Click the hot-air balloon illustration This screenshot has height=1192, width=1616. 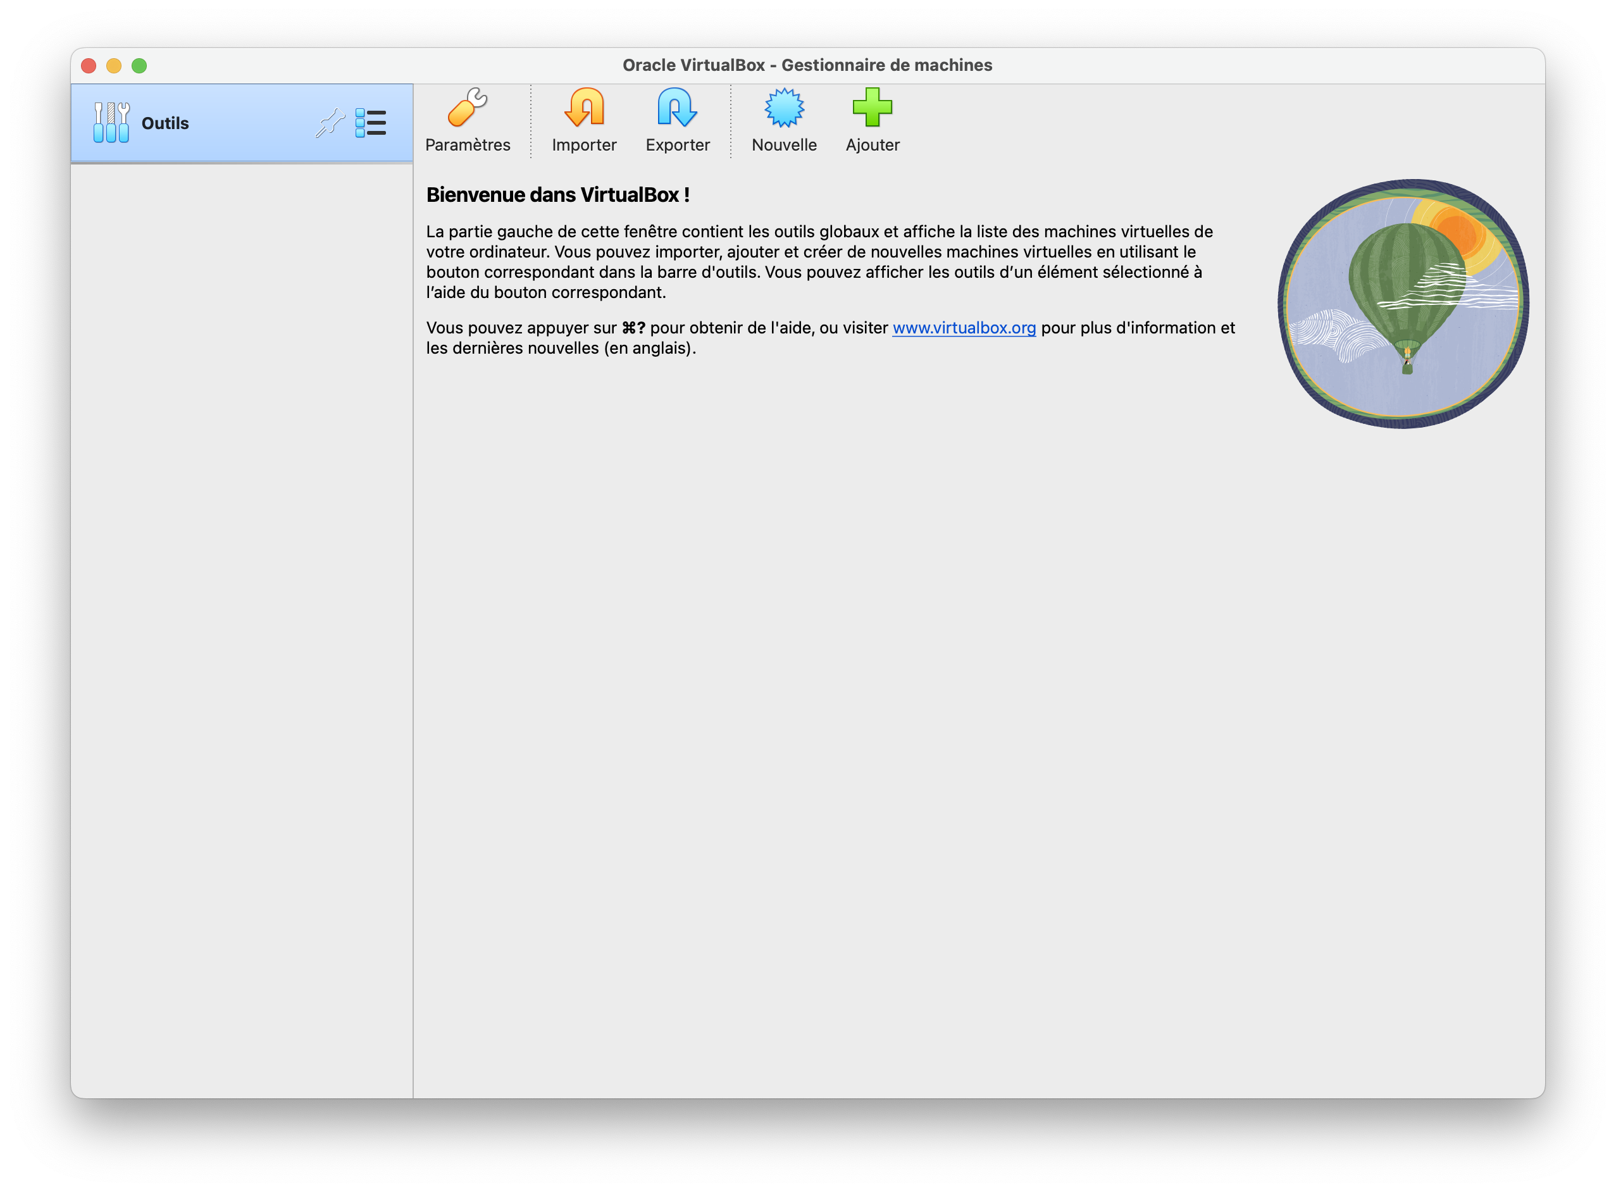click(1403, 304)
